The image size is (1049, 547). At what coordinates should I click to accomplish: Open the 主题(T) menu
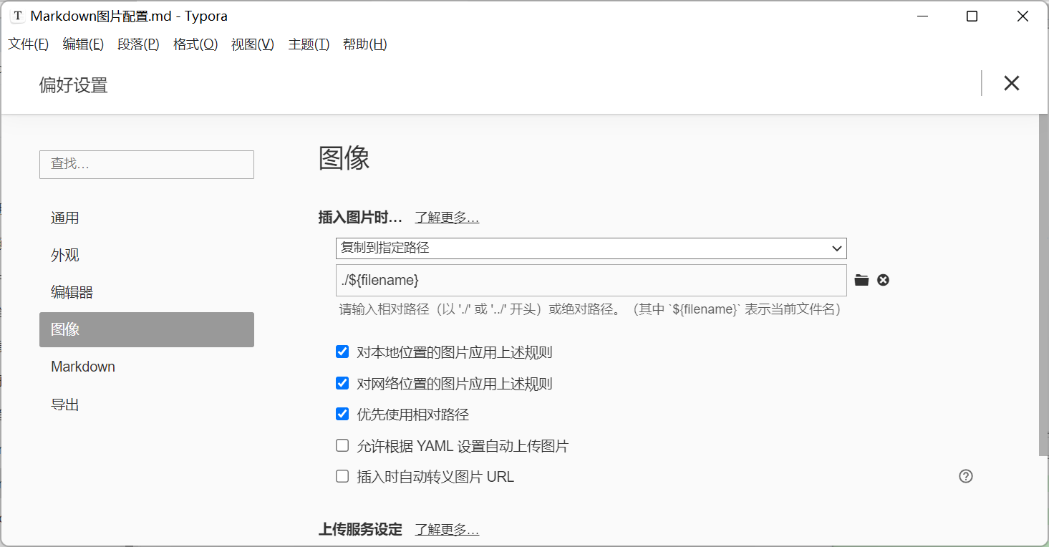[309, 44]
